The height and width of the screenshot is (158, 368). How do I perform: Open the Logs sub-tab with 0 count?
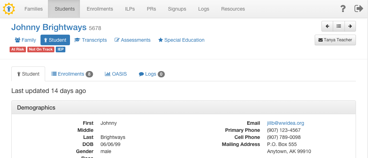pos(152,74)
